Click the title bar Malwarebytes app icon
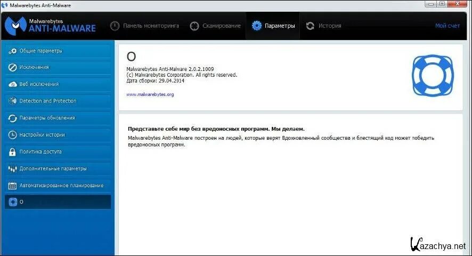The width and height of the screenshot is (472, 256). click(x=4, y=5)
